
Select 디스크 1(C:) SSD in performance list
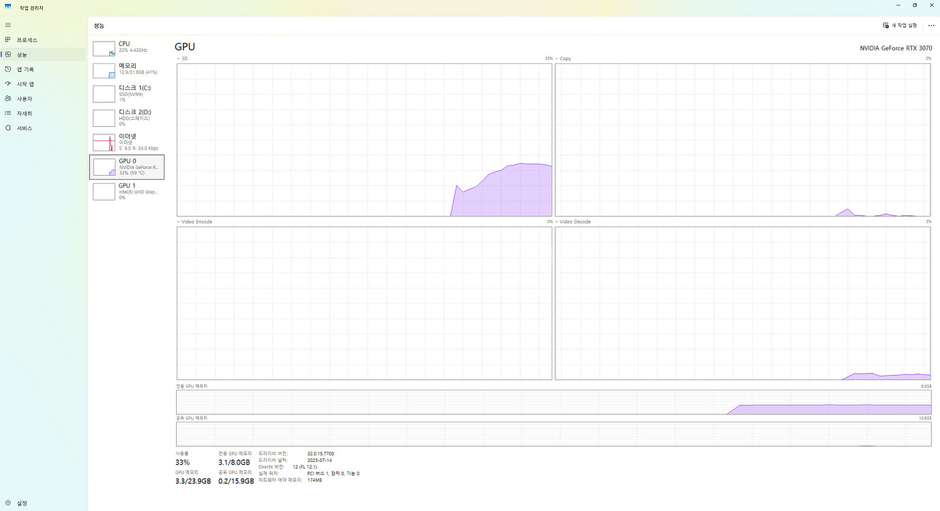click(127, 93)
